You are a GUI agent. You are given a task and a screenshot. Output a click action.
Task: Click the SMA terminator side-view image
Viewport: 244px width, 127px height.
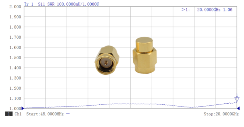(145, 55)
